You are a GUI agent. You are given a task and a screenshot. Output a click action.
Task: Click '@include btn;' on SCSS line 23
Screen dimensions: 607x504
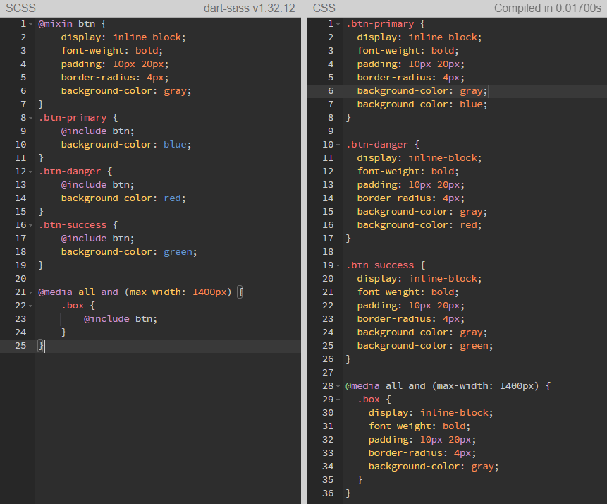121,318
